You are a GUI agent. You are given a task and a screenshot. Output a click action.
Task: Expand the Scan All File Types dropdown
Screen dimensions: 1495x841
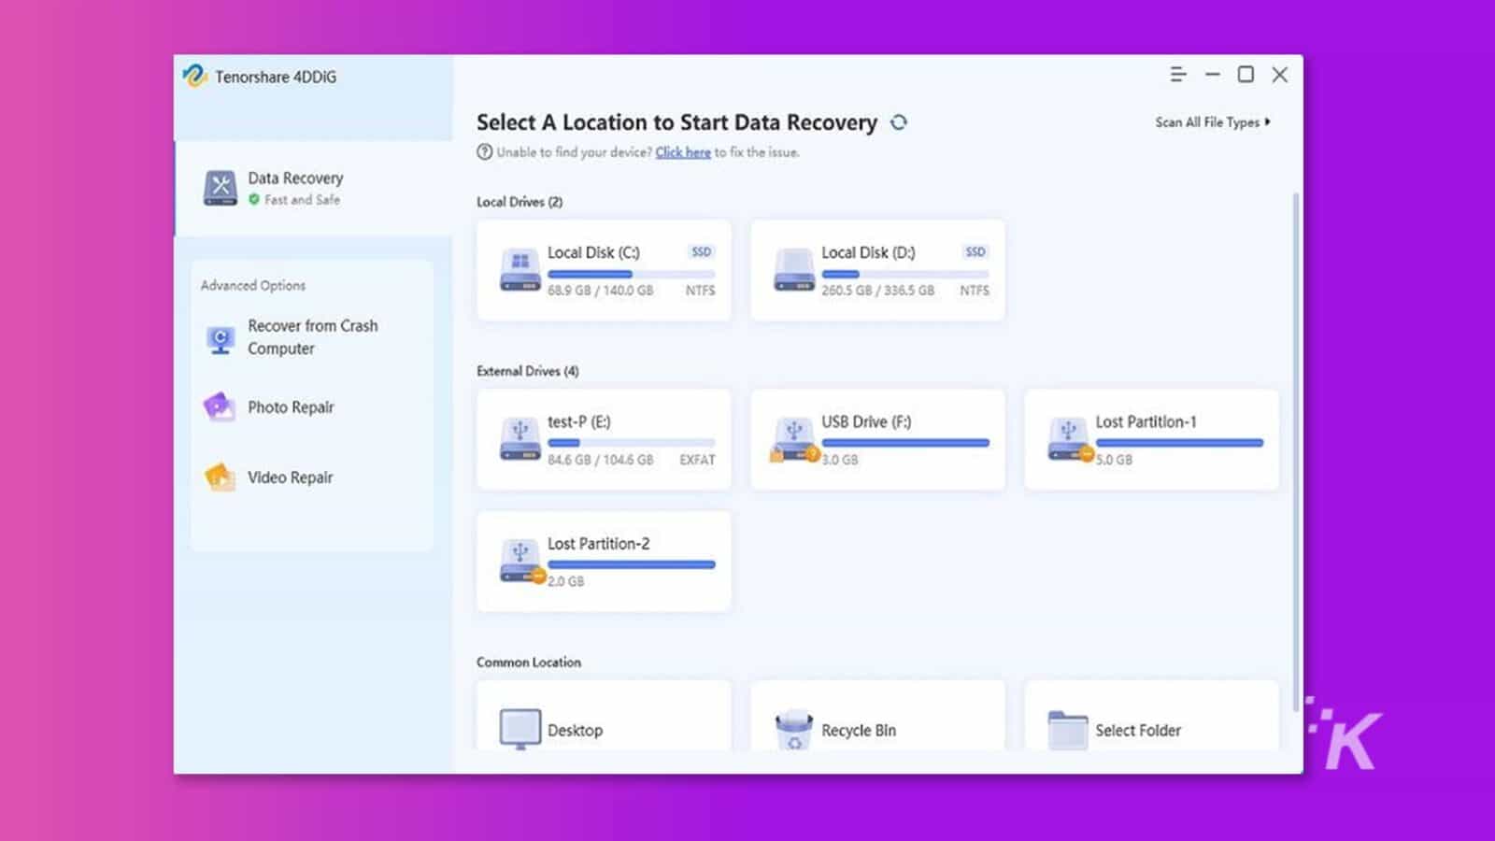[1212, 122]
